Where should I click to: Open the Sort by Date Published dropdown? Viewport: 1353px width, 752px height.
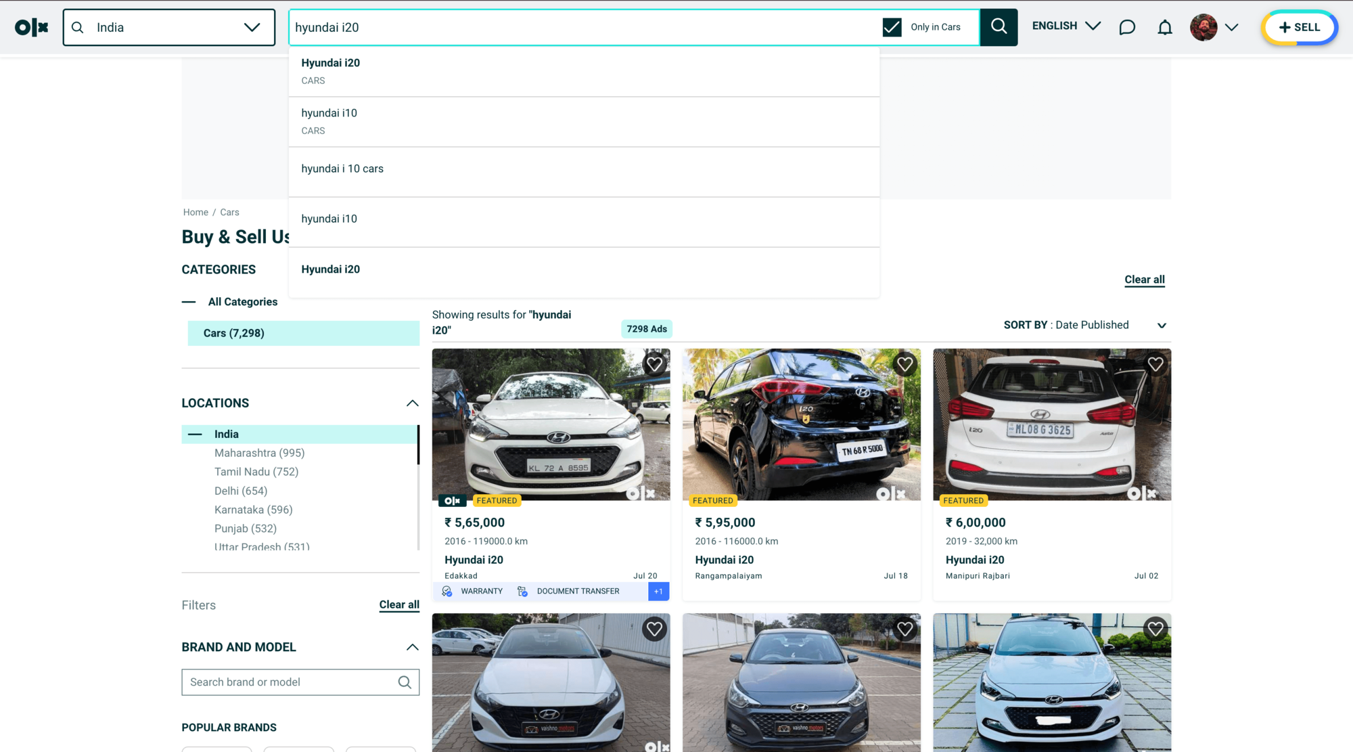[x=1162, y=326]
